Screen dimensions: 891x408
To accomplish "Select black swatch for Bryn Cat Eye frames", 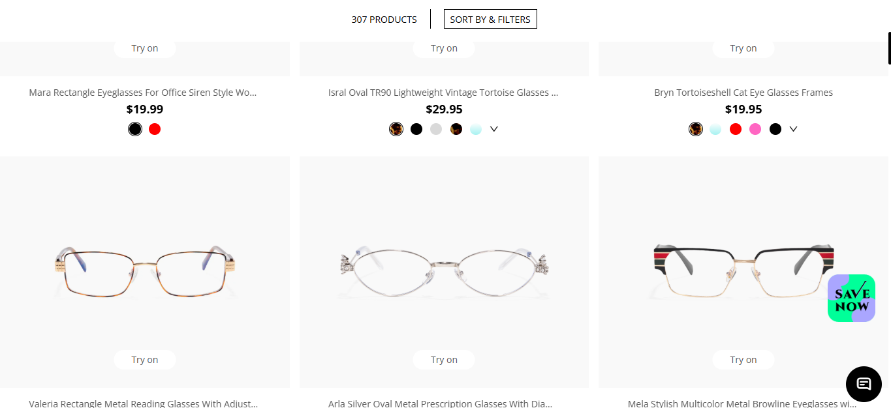I will click(775, 129).
